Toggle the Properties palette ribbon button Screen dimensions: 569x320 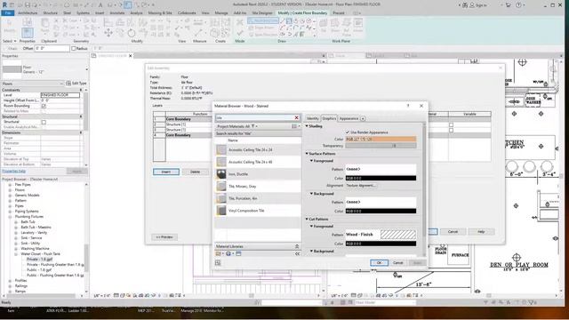coord(28,33)
